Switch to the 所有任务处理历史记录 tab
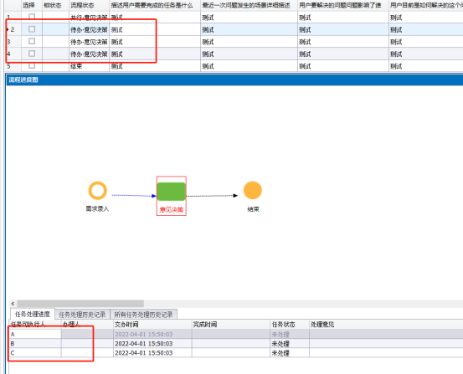The height and width of the screenshot is (374, 463). coord(143,315)
